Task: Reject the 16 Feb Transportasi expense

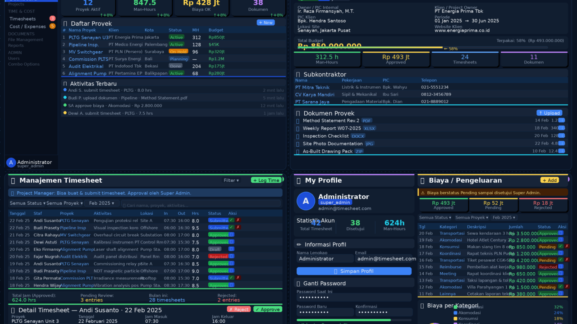Action: (x=567, y=260)
